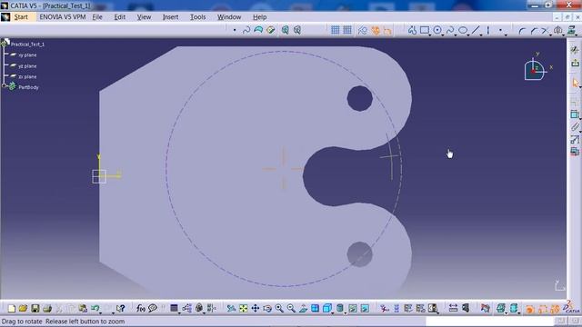This screenshot has height=327, width=582.
Task: Select the Line sketch tool
Action: pos(476,30)
